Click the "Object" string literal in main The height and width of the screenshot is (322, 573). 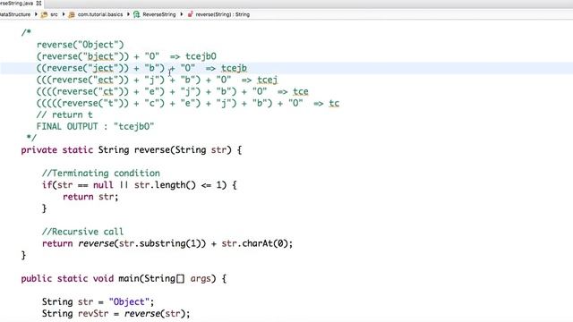[x=129, y=301]
